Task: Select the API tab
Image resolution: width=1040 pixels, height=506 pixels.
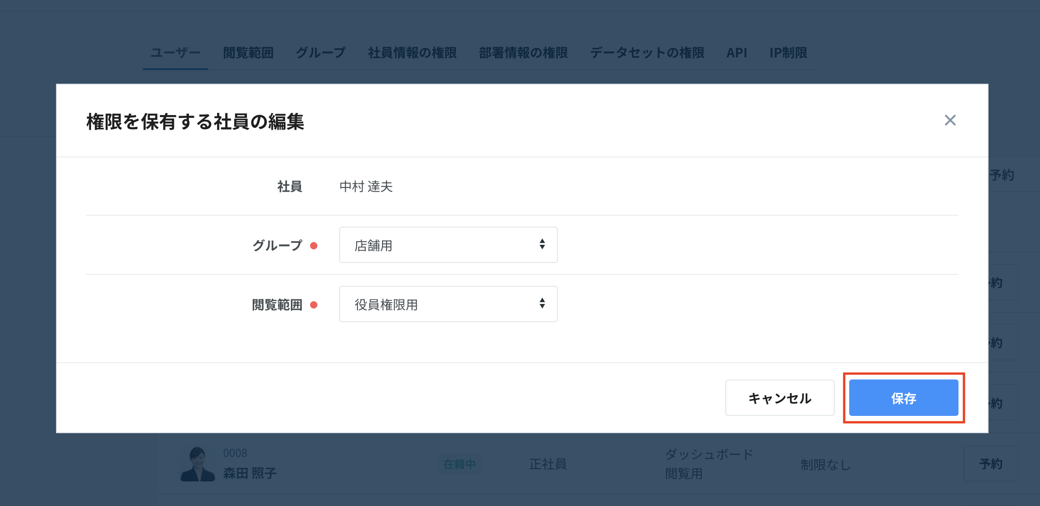Action: point(736,53)
